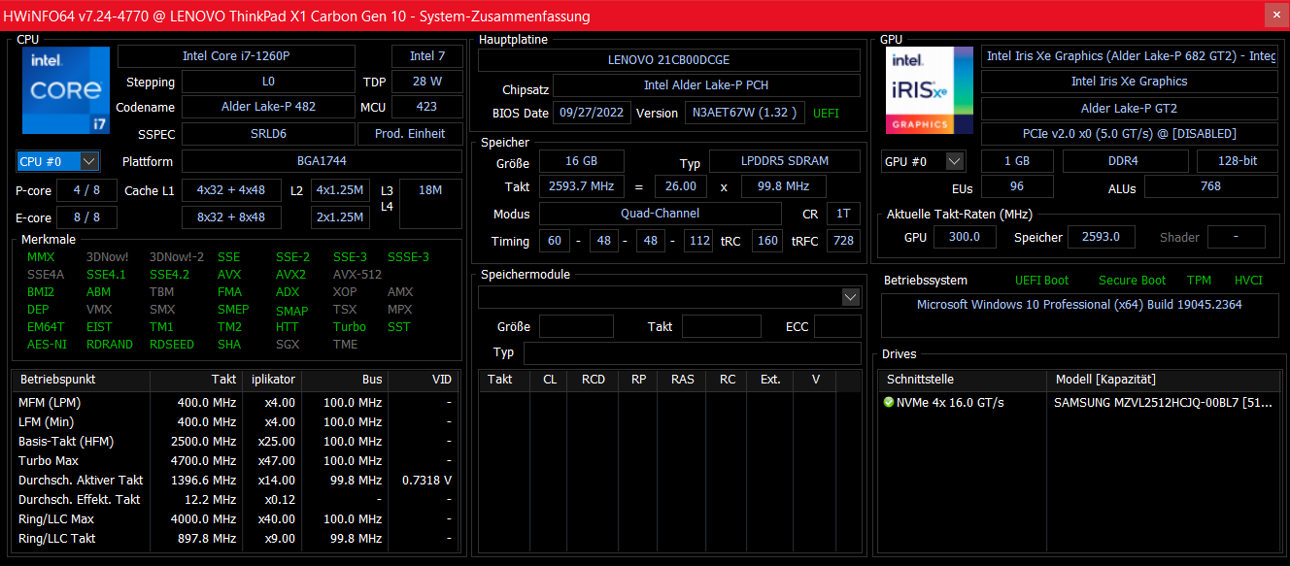The height and width of the screenshot is (566, 1290).
Task: Click the GPU bus width 128-bit
Action: pyautogui.click(x=1238, y=161)
